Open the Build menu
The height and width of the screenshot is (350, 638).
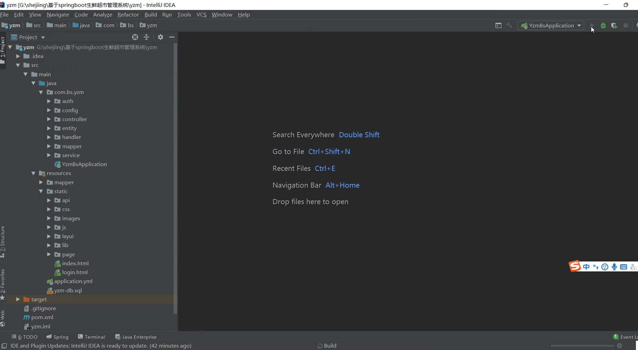tap(151, 14)
